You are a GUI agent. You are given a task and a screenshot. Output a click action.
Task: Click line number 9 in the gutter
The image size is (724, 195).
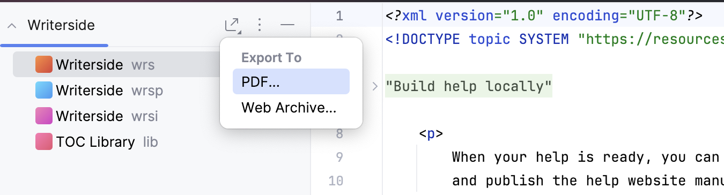[x=339, y=157]
